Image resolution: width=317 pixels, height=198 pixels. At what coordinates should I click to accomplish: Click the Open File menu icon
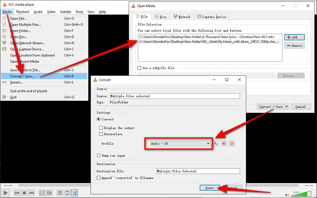pyautogui.click(x=4, y=19)
